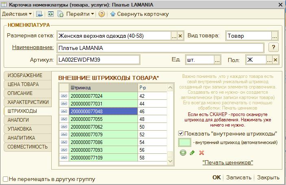The height and width of the screenshot is (185, 286).
Task: Focus the Наименование input with Платье LAMANIA
Action: pos(160,48)
